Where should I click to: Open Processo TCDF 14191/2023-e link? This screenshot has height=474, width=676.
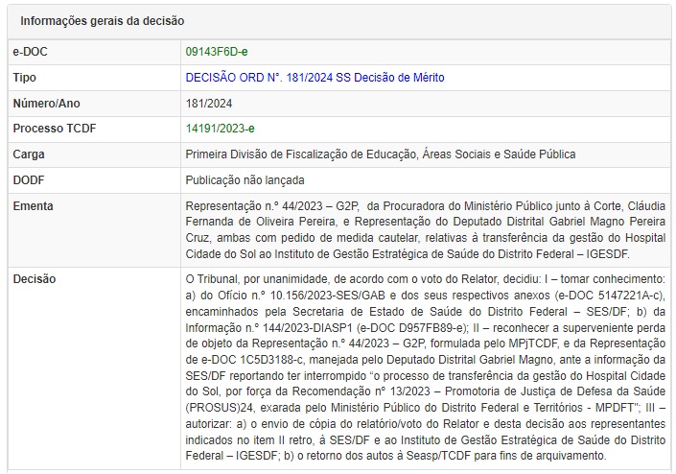(220, 129)
